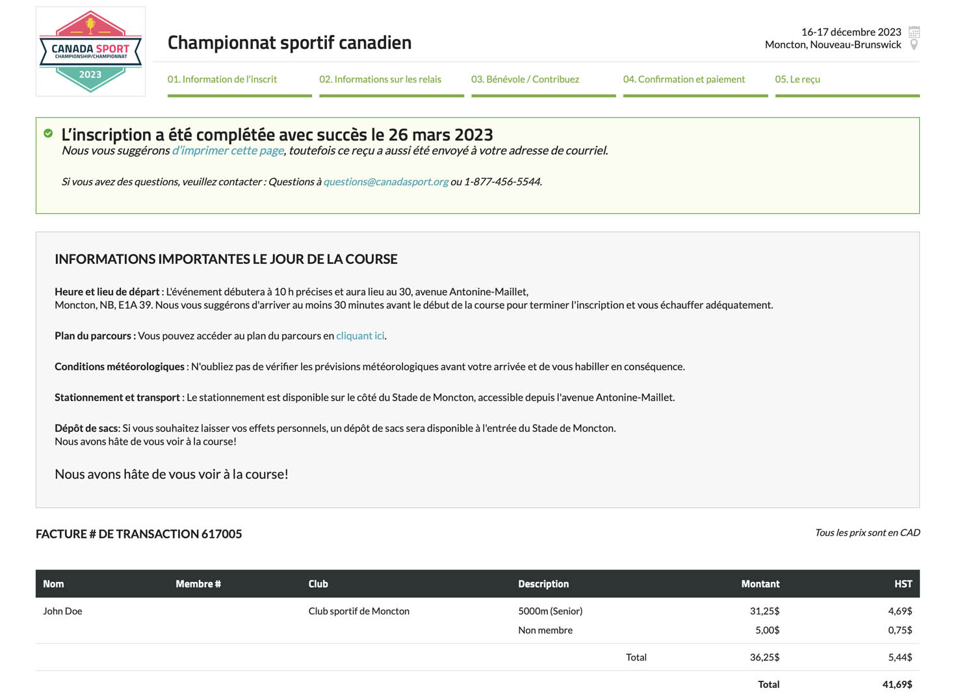975x699 pixels.
Task: Click the 'Club' column header
Action: point(318,584)
